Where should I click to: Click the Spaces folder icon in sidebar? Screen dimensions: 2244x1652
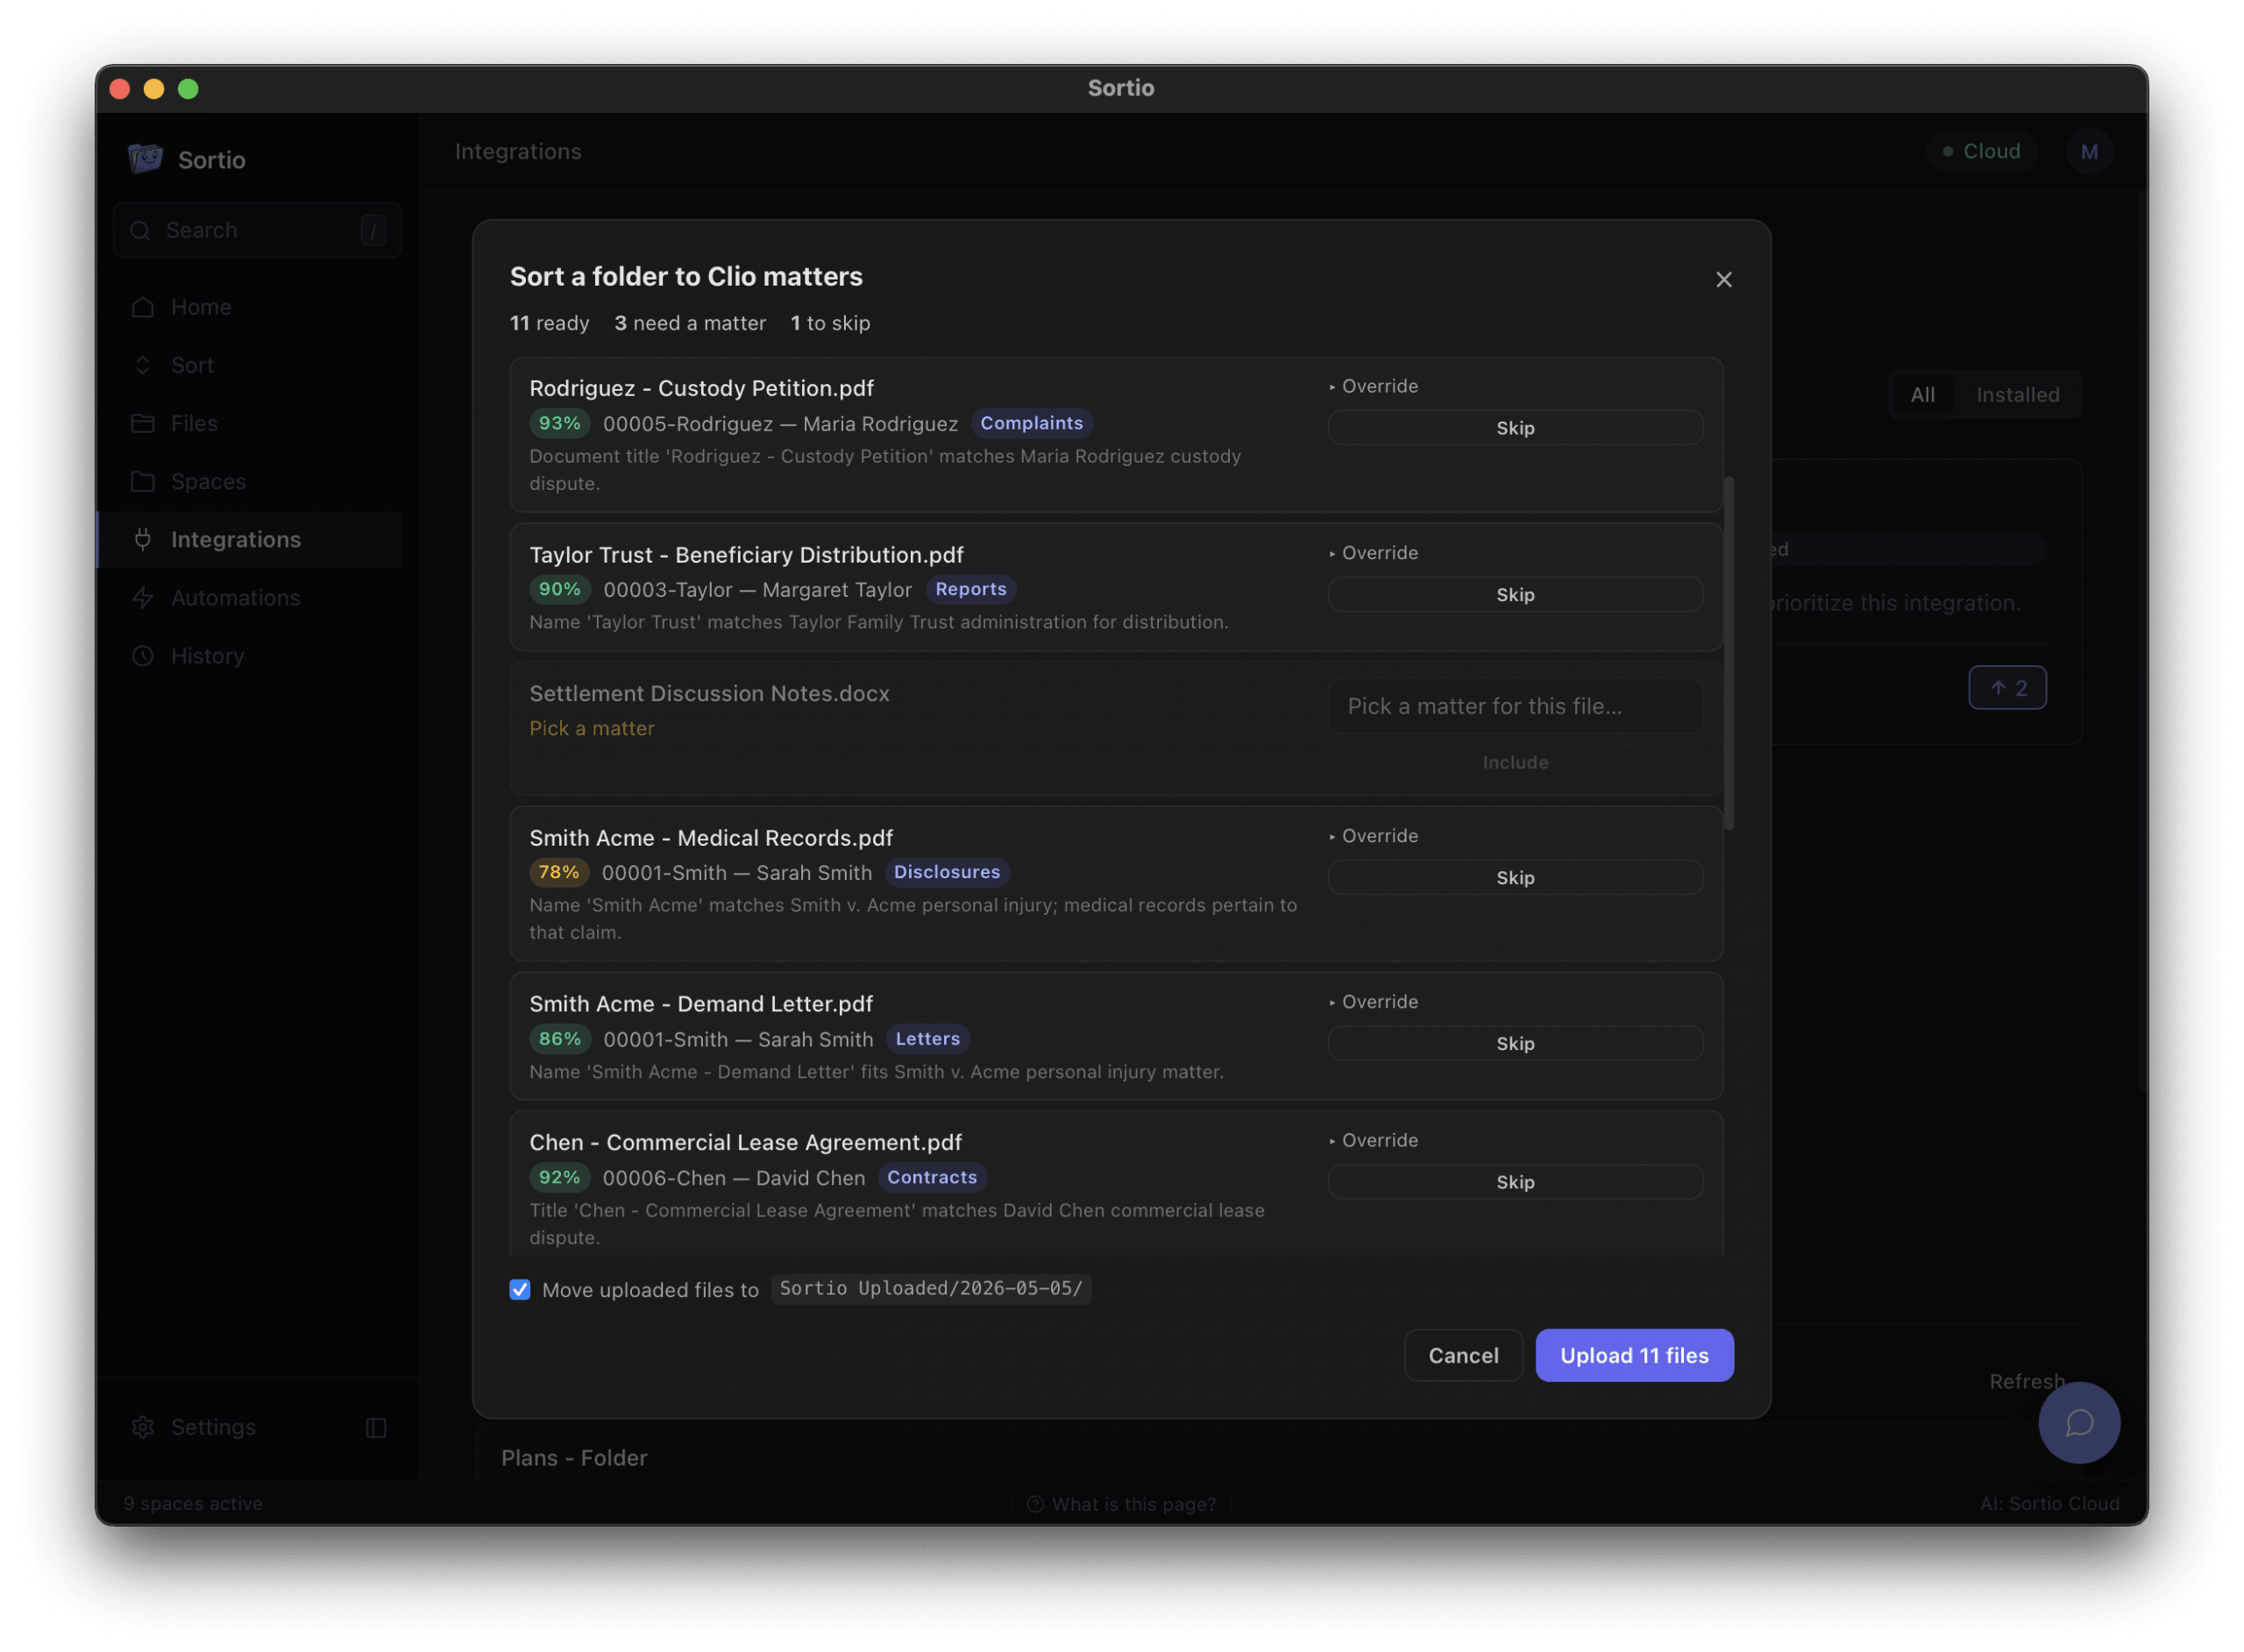[x=143, y=481]
